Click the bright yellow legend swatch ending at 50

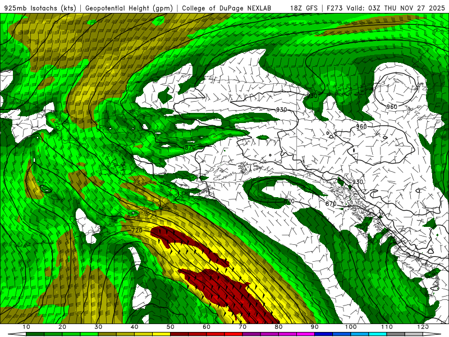pyautogui.click(x=162, y=334)
